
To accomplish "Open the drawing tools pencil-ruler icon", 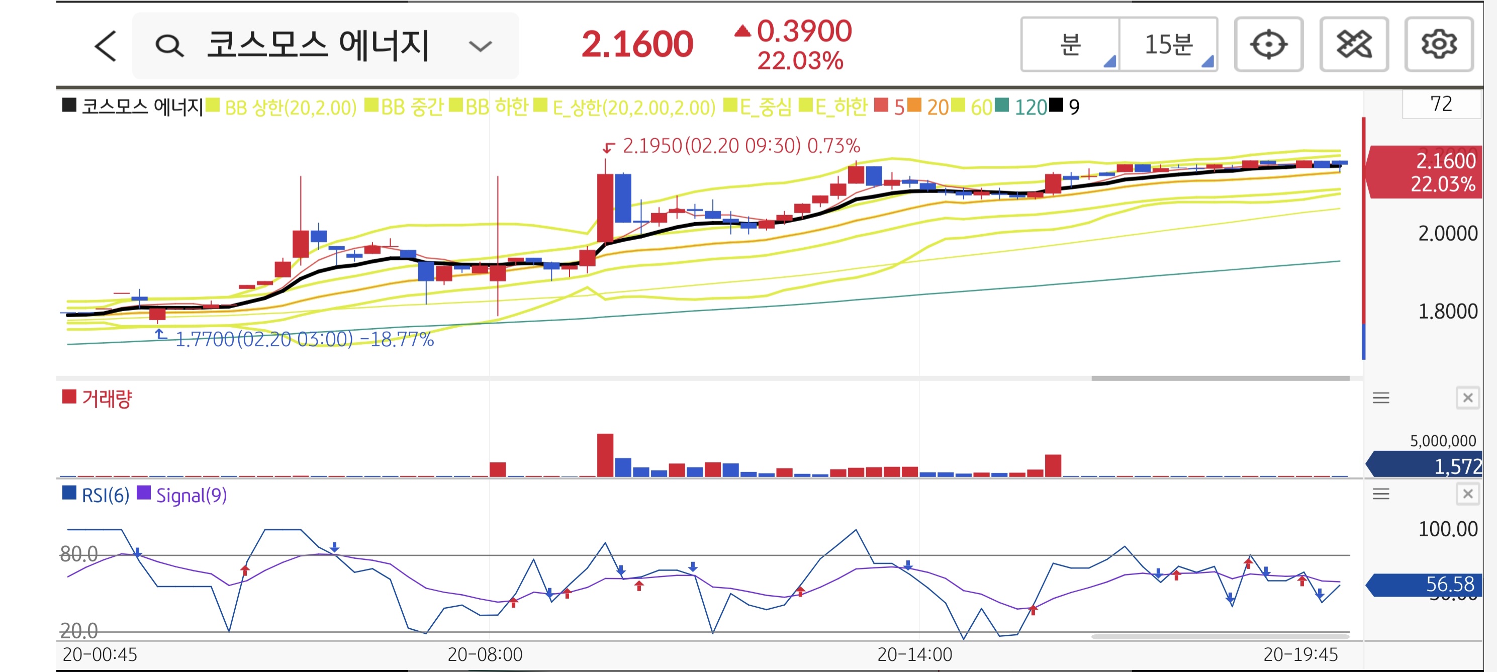I will [x=1353, y=45].
